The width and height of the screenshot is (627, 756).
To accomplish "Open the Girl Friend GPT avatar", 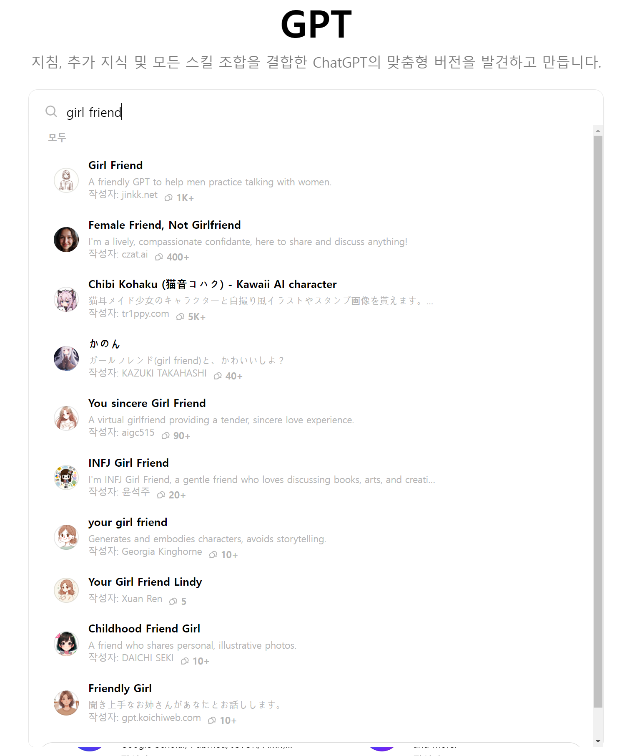I will [x=66, y=180].
